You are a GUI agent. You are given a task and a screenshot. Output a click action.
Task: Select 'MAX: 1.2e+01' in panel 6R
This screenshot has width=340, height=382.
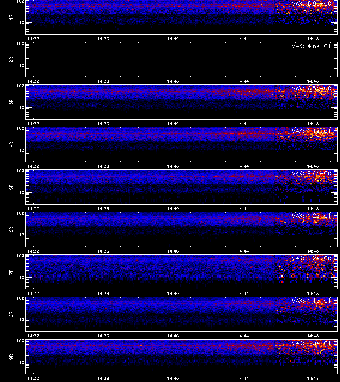pos(311,216)
